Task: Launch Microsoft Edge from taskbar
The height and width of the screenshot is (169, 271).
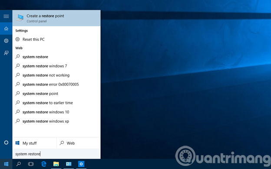Action: pos(43,164)
